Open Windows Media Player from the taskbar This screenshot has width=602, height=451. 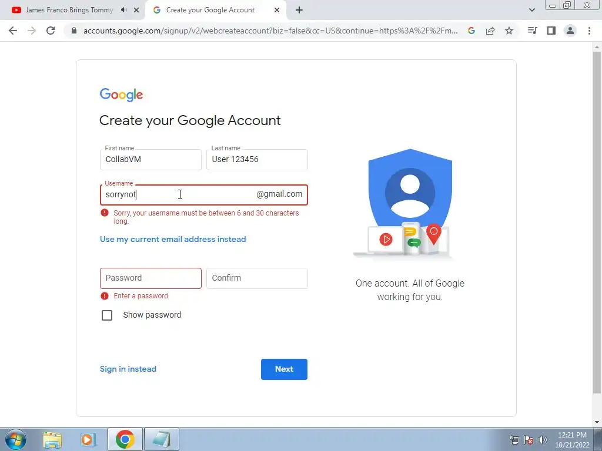[x=88, y=440]
